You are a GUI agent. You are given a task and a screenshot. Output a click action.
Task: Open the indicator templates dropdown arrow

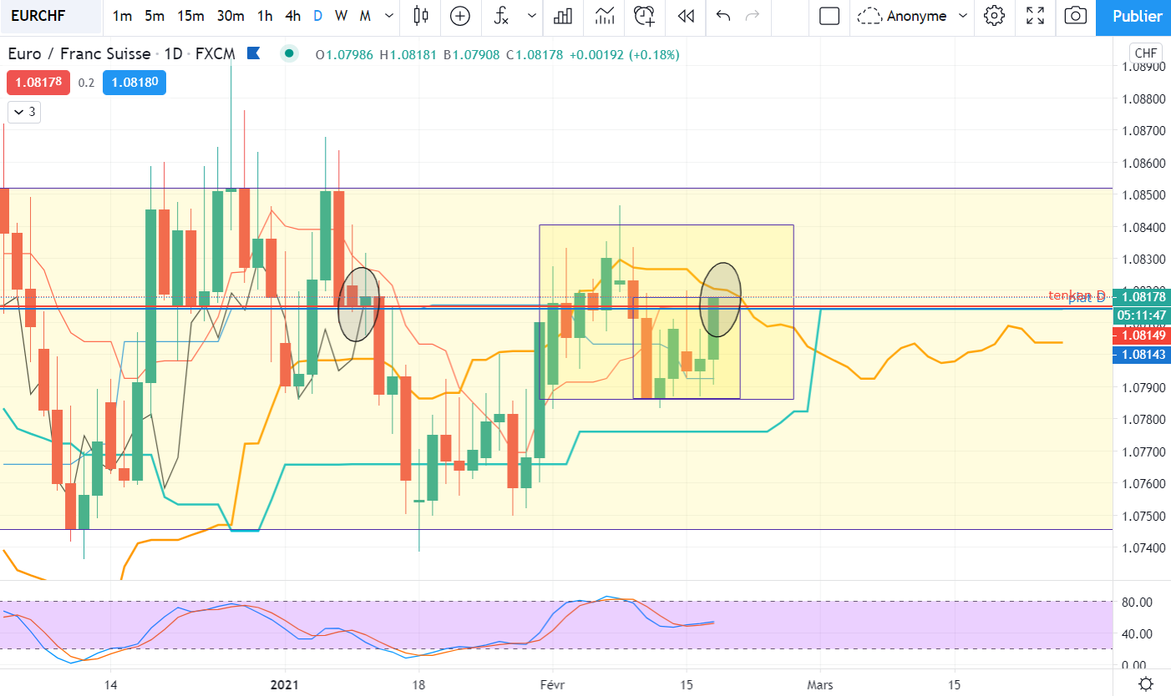point(531,16)
